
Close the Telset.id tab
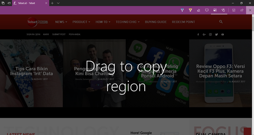pos(46,3)
